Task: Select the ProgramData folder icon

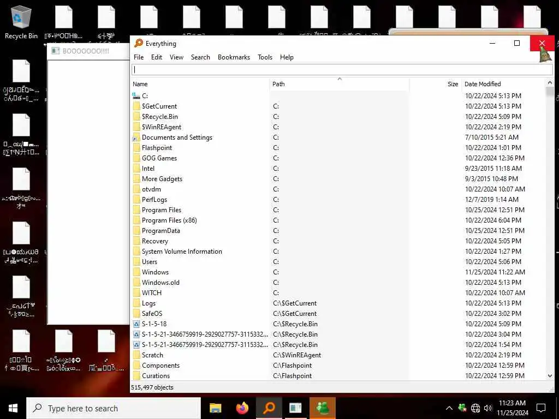Action: (136, 231)
